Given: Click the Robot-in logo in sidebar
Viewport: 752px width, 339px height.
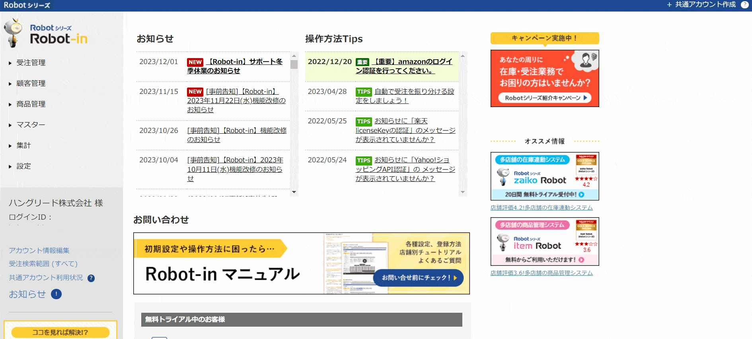Looking at the screenshot, I should pos(46,34).
